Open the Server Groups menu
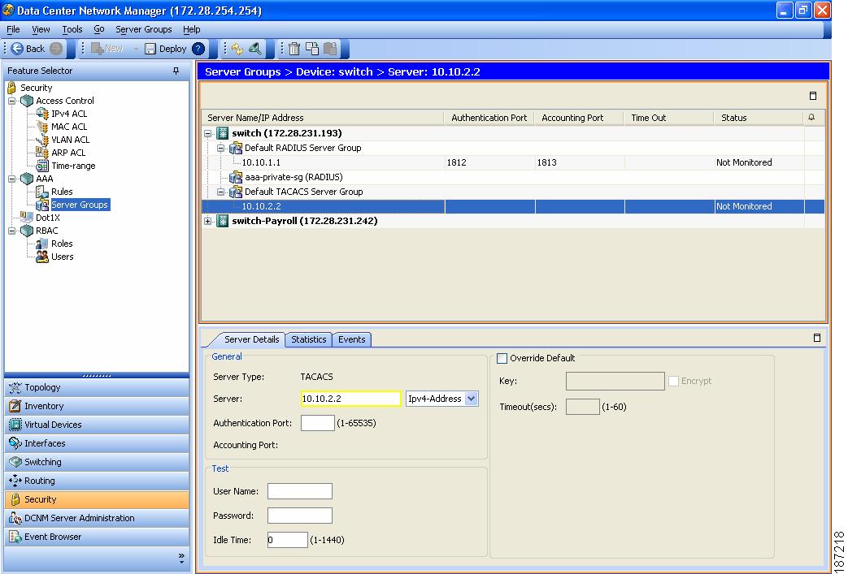Viewport: 848px width, 574px height. click(143, 29)
